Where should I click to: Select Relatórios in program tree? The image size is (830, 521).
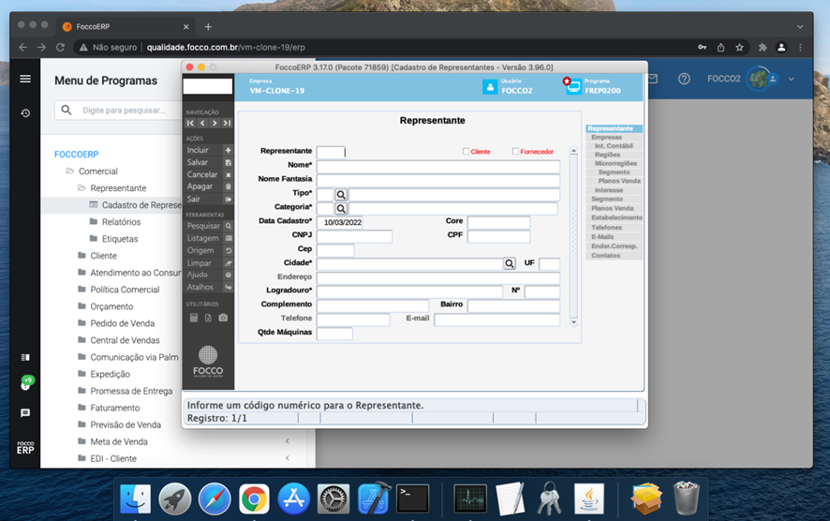pos(121,222)
